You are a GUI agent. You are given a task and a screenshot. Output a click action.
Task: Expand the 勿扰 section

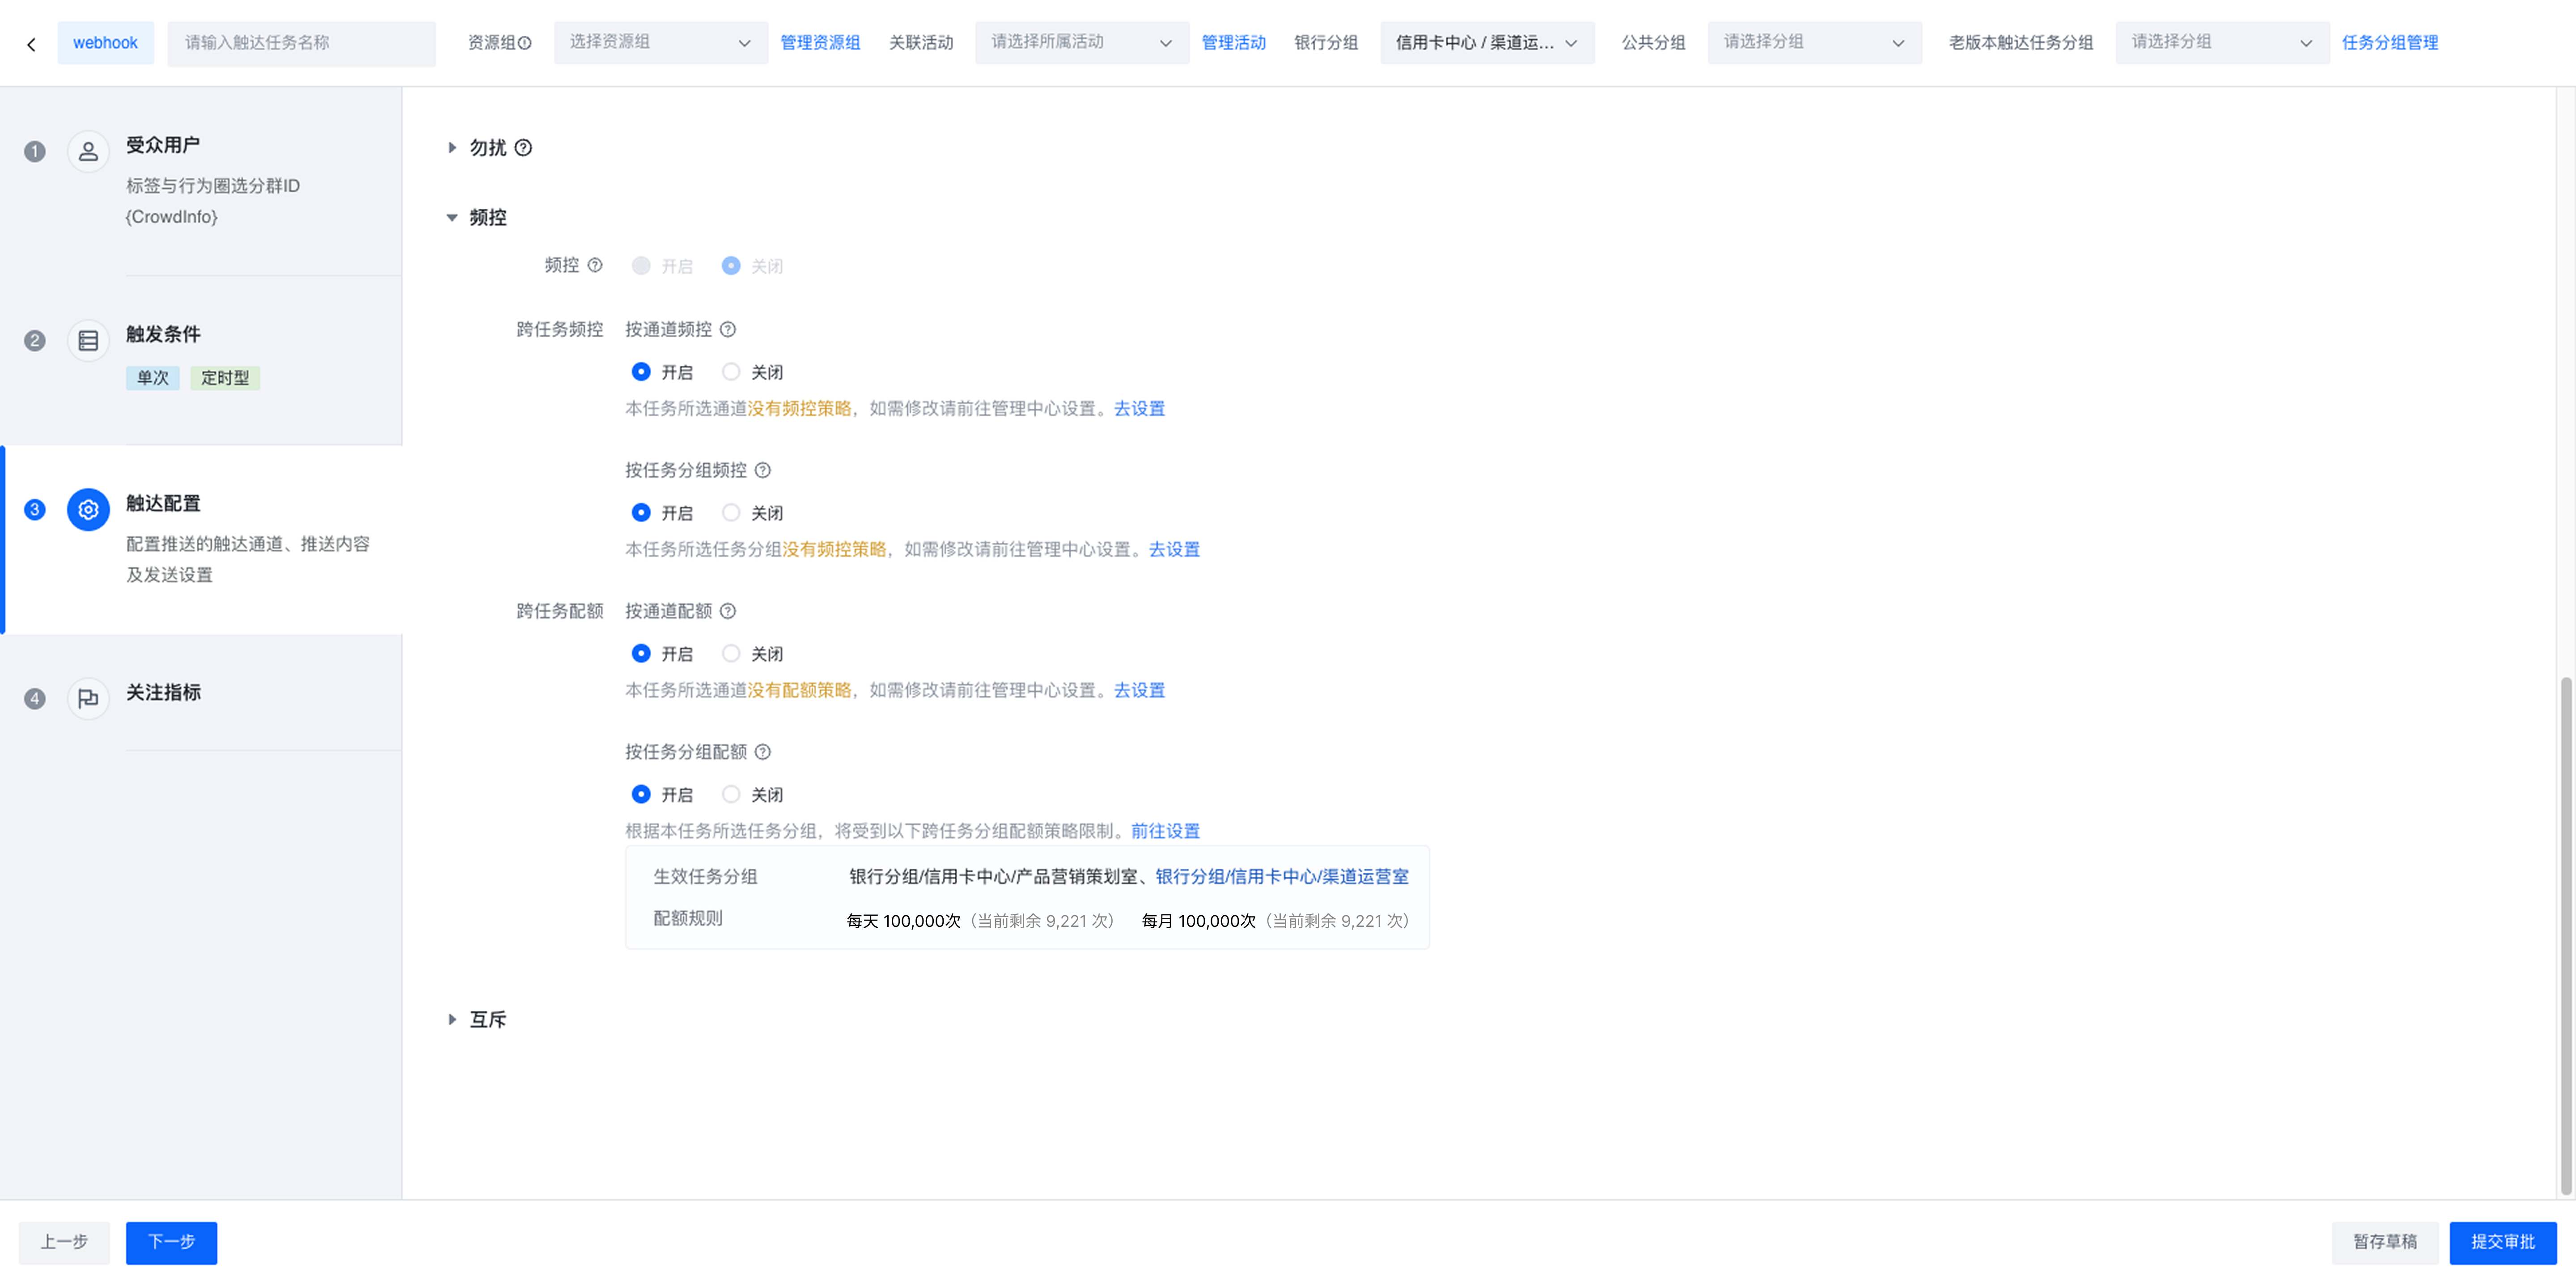click(x=452, y=148)
